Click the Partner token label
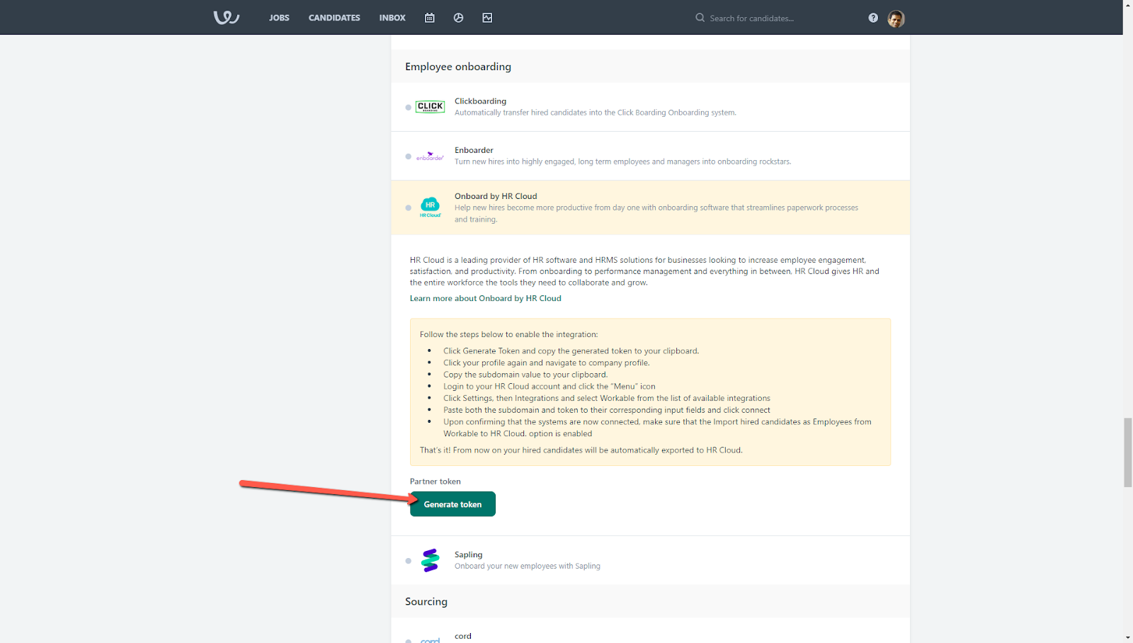The height and width of the screenshot is (643, 1133). click(435, 482)
